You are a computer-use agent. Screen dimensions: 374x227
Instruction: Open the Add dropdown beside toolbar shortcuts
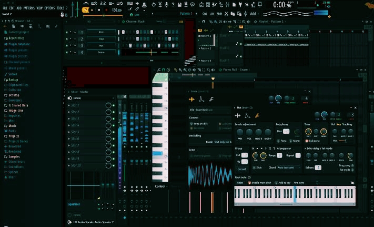tap(253, 14)
